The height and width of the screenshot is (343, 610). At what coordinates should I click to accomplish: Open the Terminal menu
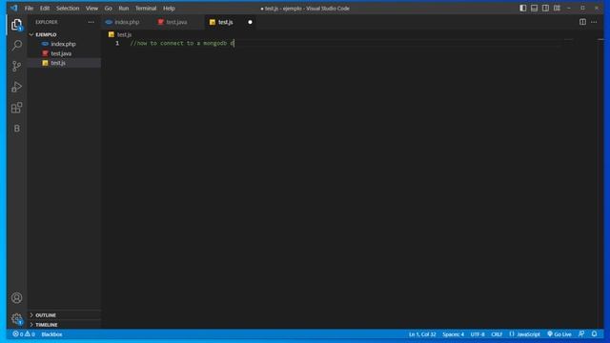pyautogui.click(x=146, y=9)
